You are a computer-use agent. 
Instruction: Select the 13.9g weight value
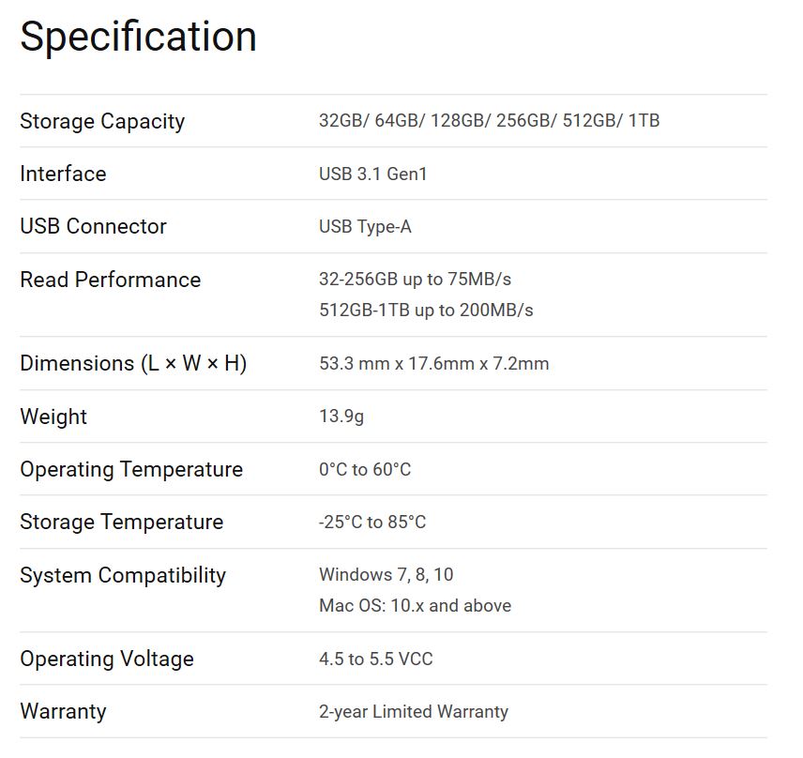click(341, 417)
